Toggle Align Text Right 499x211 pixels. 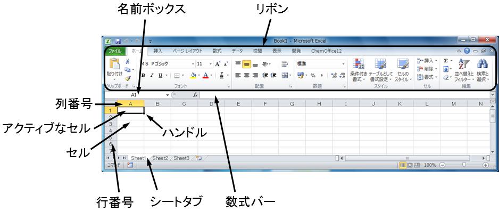255,76
